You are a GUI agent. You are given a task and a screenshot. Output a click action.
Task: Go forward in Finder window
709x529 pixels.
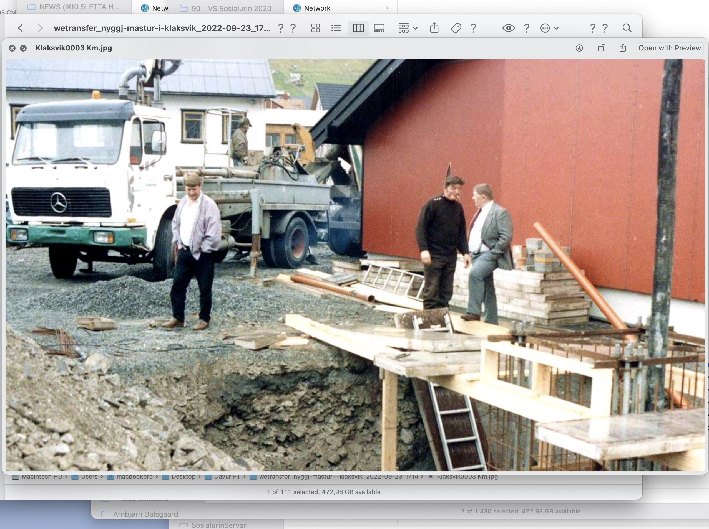[40, 28]
